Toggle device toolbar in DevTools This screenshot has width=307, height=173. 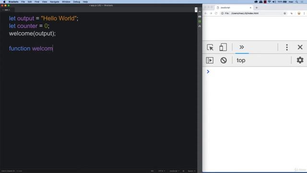(223, 47)
